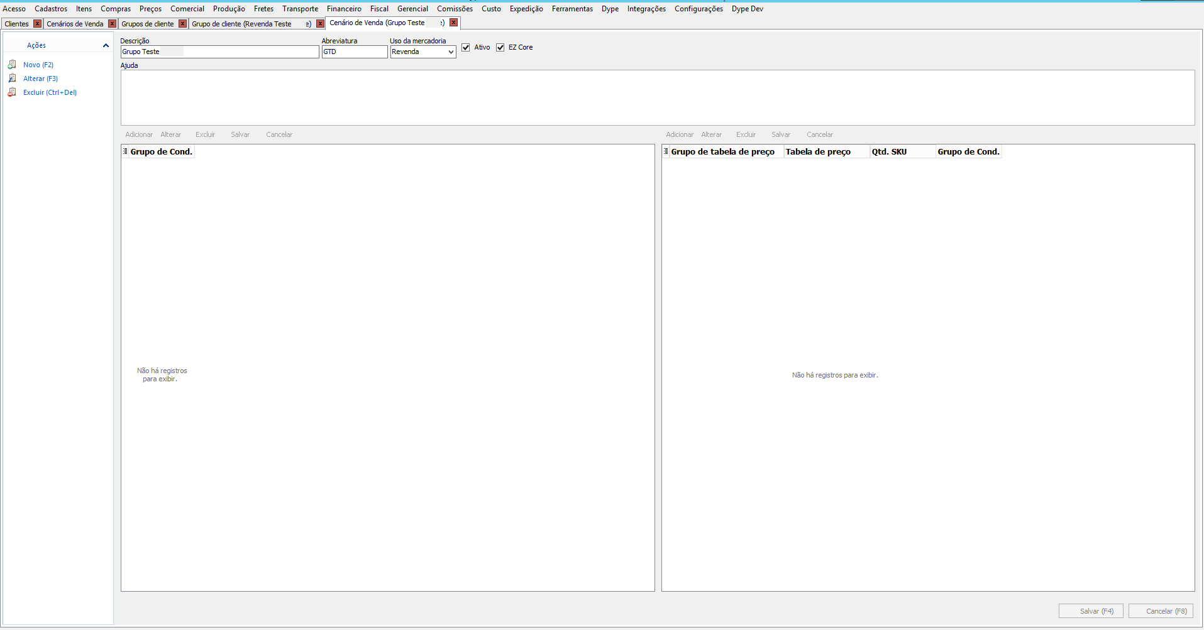Switch to the Clientes tab
Viewport: 1204px width, 630px height.
point(17,24)
